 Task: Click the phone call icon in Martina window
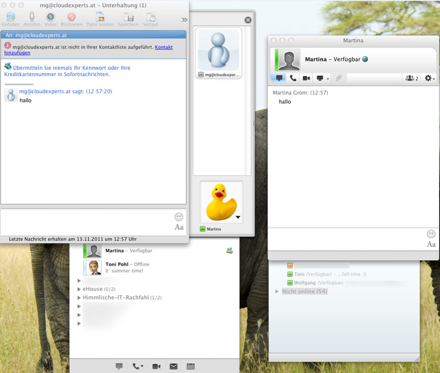click(293, 78)
